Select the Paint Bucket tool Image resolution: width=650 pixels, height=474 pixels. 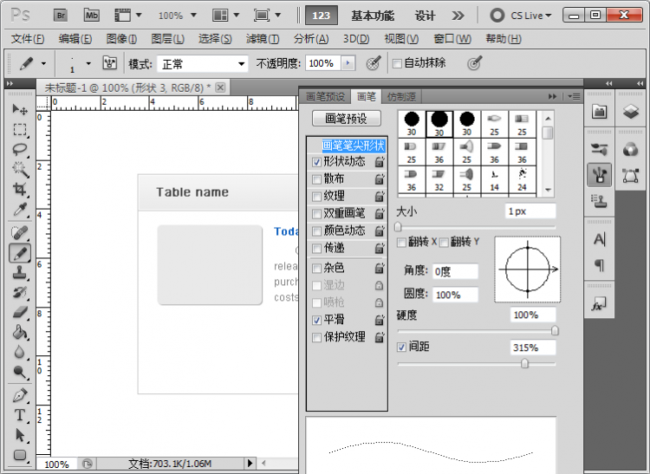(19, 332)
